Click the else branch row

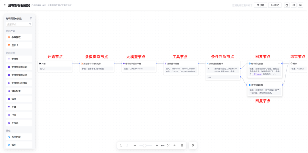pyautogui.click(x=223, y=77)
